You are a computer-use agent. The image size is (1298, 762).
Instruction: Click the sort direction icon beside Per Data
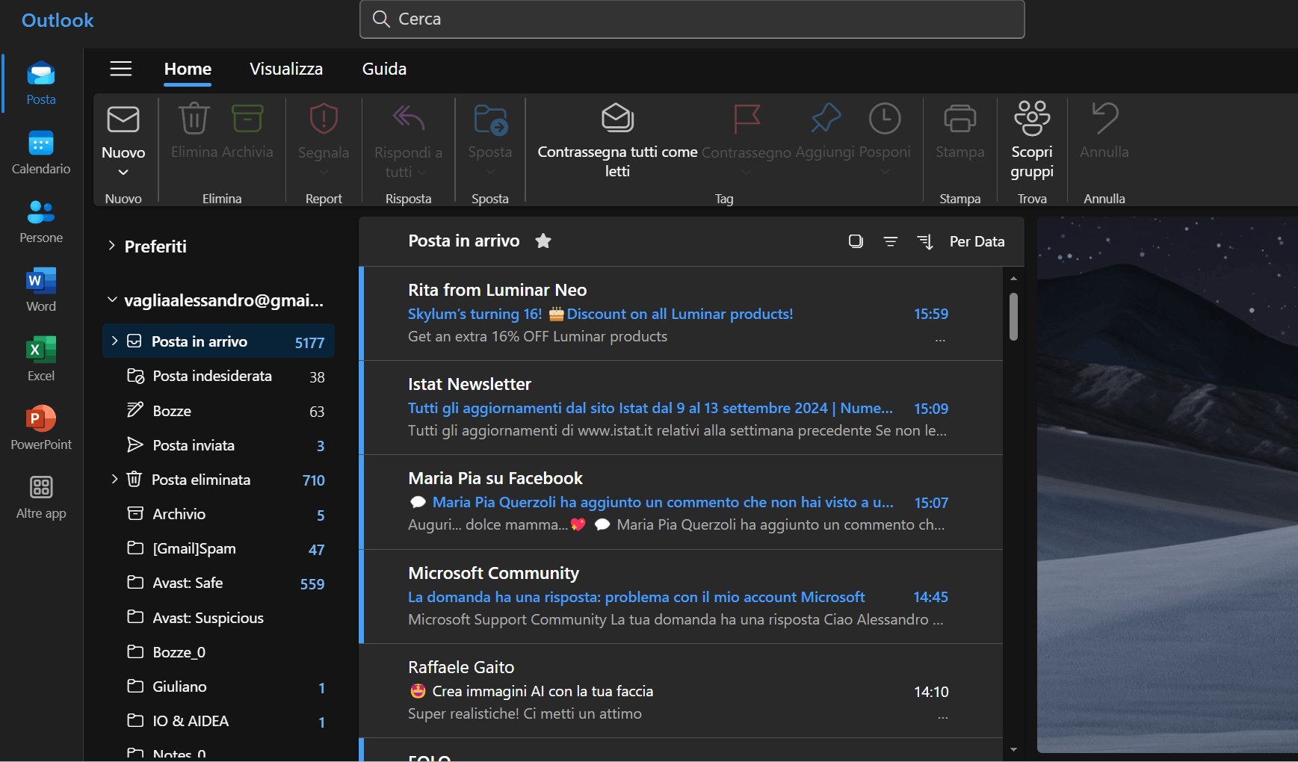[x=925, y=241]
